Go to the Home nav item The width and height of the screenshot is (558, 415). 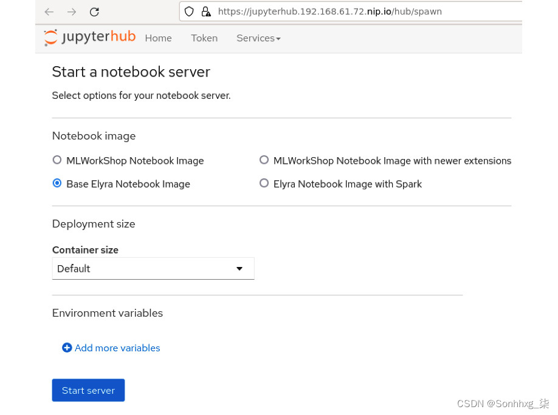pyautogui.click(x=159, y=38)
